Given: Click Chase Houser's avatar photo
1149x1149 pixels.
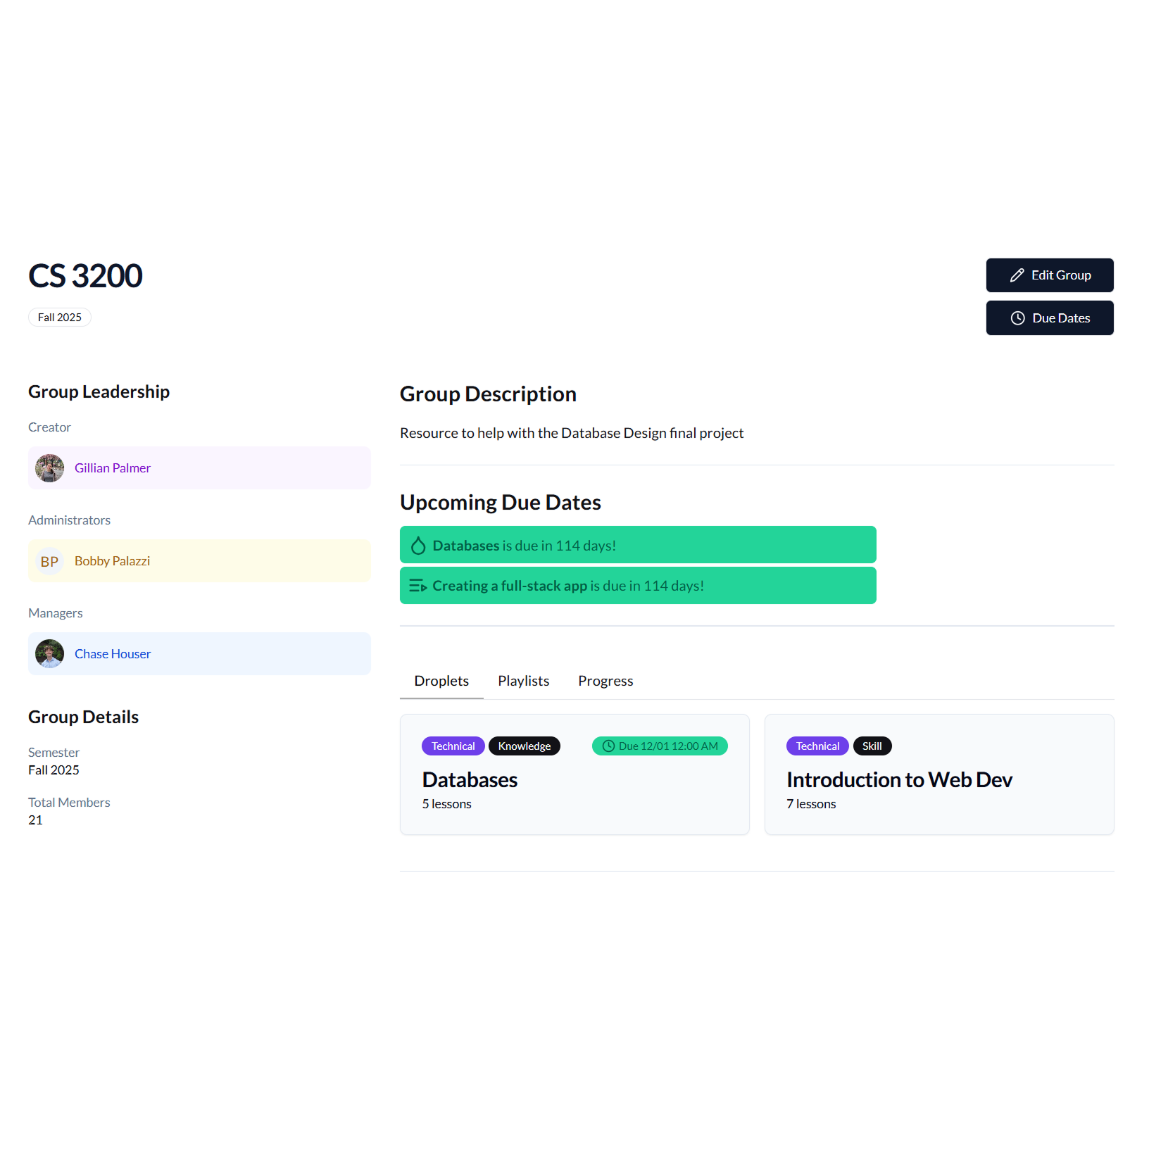Looking at the screenshot, I should point(50,654).
